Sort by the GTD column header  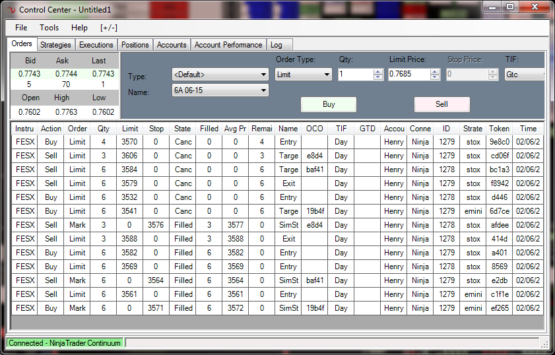click(x=368, y=129)
